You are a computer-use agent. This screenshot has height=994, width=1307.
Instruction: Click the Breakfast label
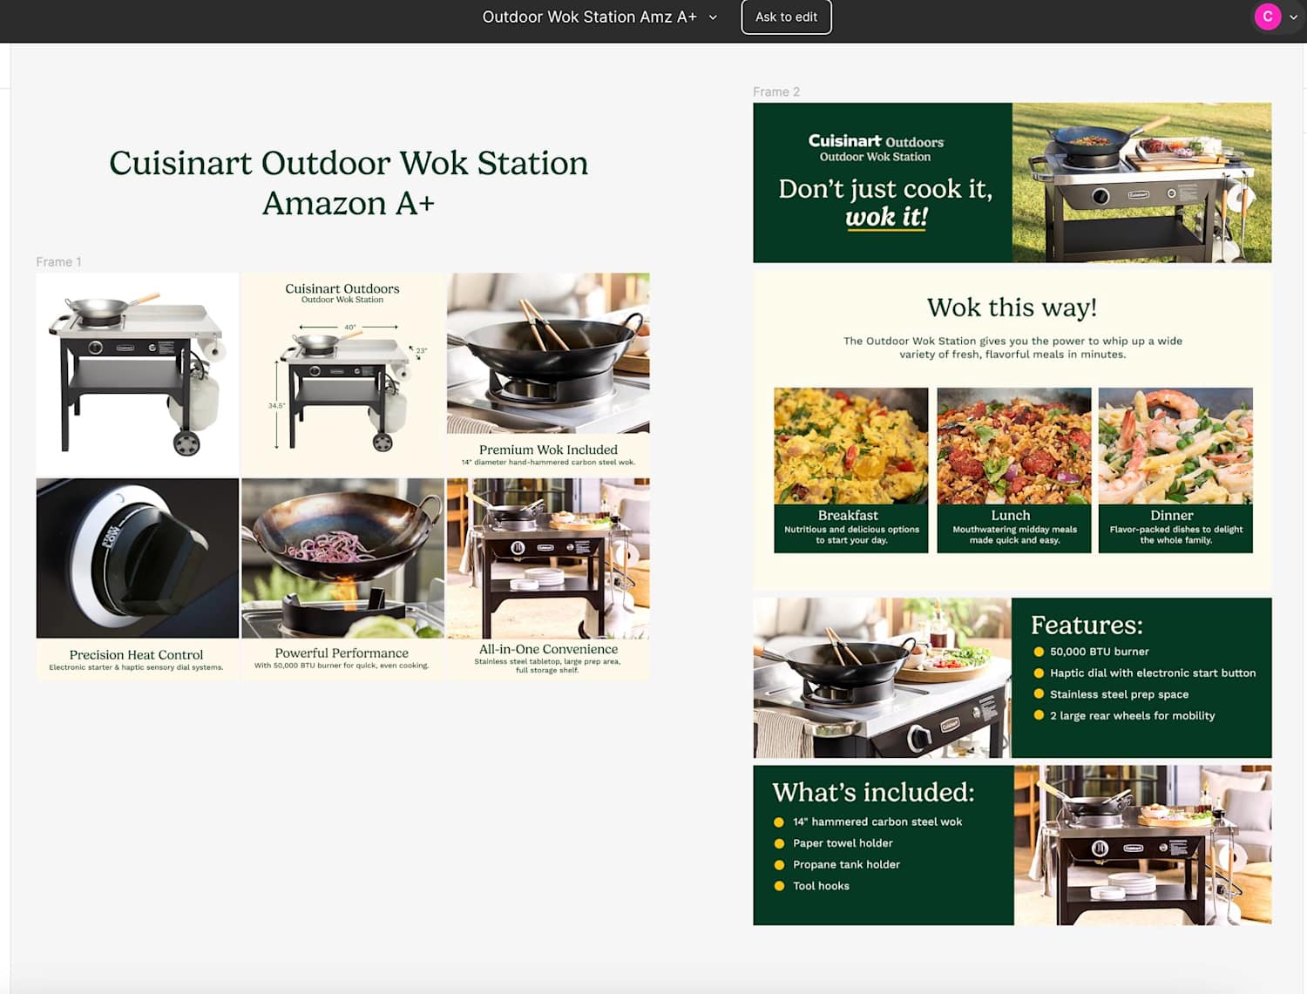tap(848, 515)
